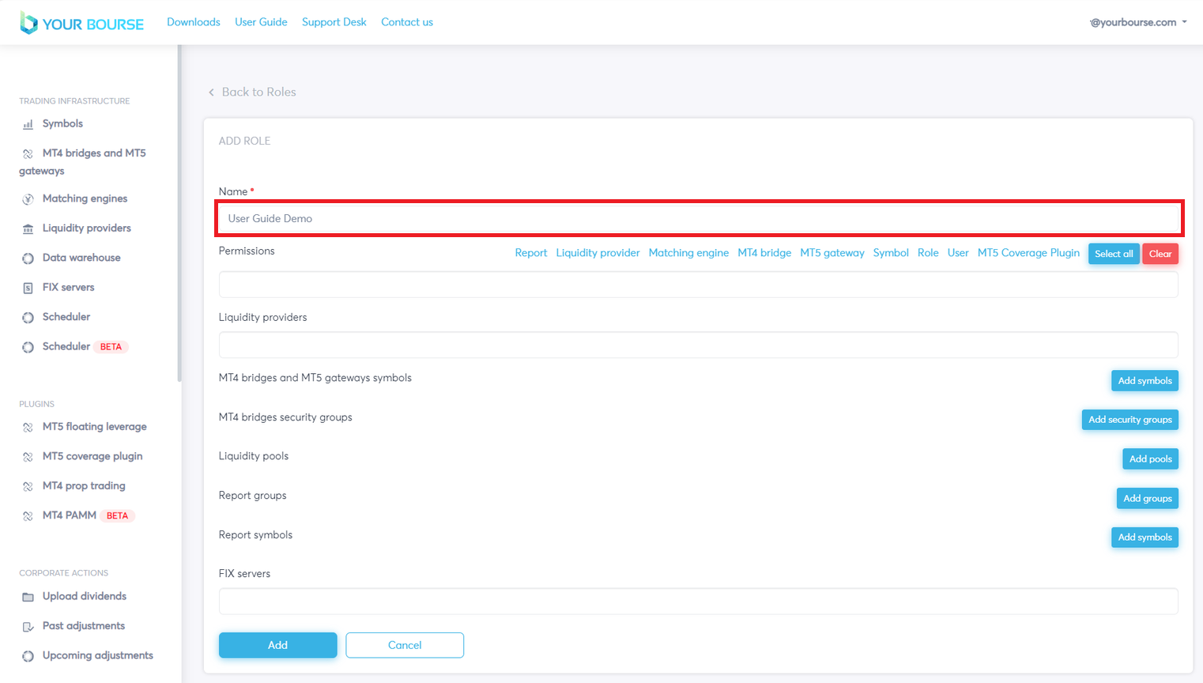Open the MT4 PAMM BETA sidebar item
Image resolution: width=1203 pixels, height=683 pixels.
[x=89, y=515]
